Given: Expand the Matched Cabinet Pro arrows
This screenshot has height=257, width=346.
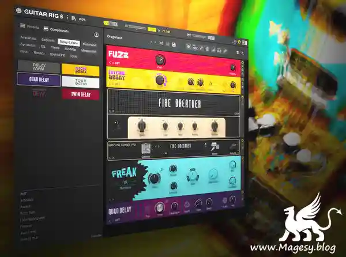Looking at the screenshot, I should coord(112,158).
